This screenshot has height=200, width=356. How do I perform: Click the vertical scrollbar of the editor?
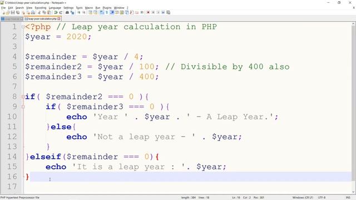point(354,108)
